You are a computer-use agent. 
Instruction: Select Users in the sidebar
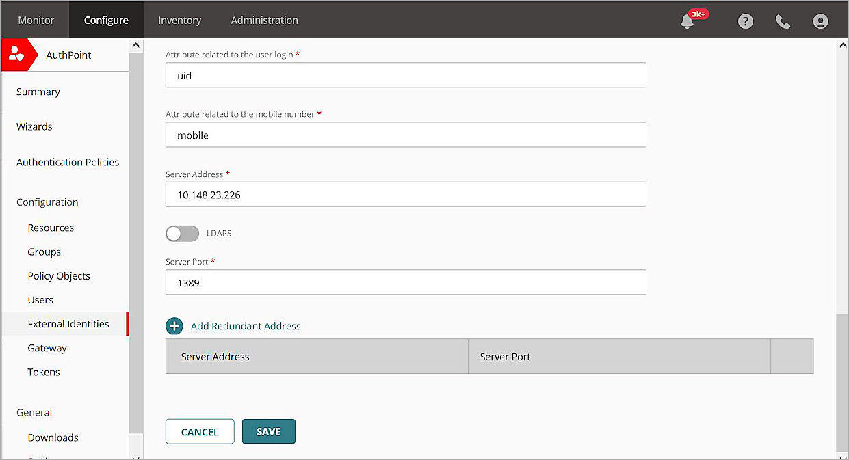point(40,299)
